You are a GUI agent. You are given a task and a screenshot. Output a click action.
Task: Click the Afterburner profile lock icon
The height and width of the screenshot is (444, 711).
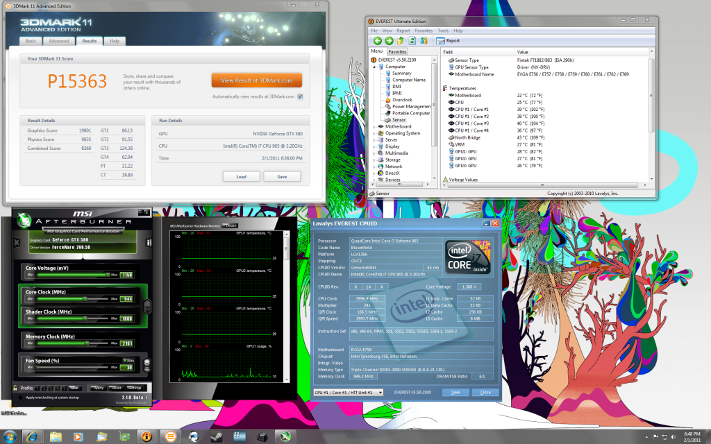pyautogui.click(x=15, y=388)
